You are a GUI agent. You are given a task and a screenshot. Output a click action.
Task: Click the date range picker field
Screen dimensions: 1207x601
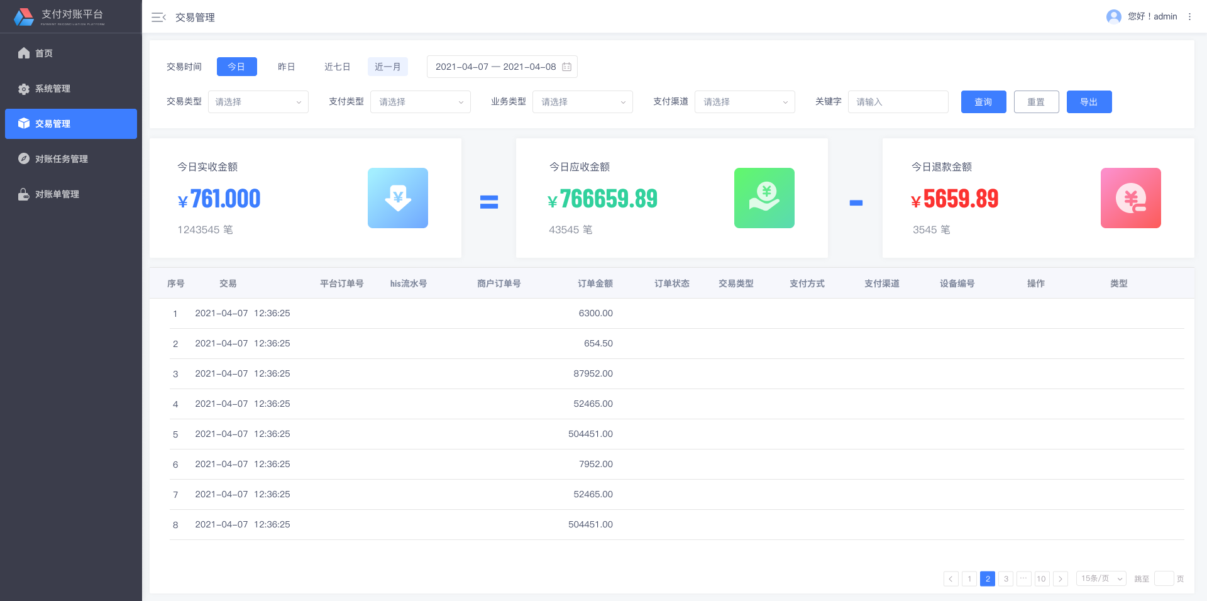(x=502, y=67)
